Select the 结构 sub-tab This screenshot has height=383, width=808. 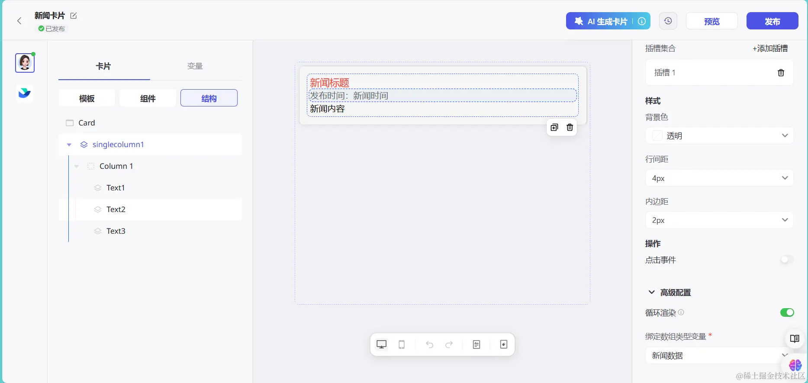[209, 98]
